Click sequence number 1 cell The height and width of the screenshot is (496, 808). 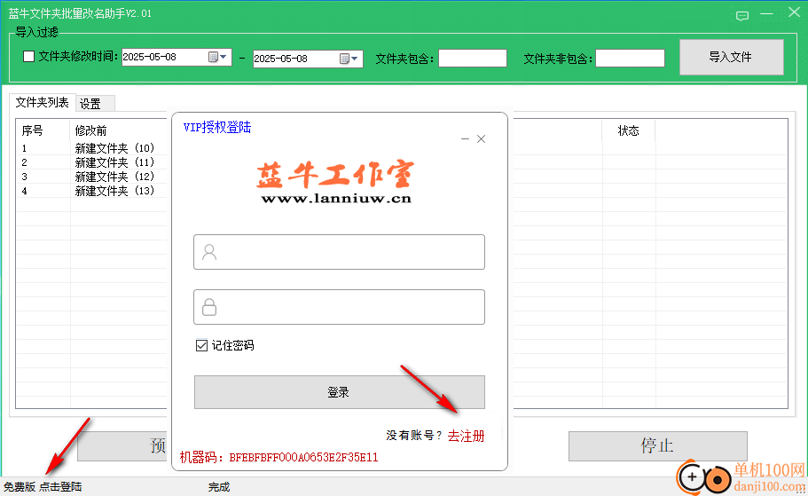point(24,148)
